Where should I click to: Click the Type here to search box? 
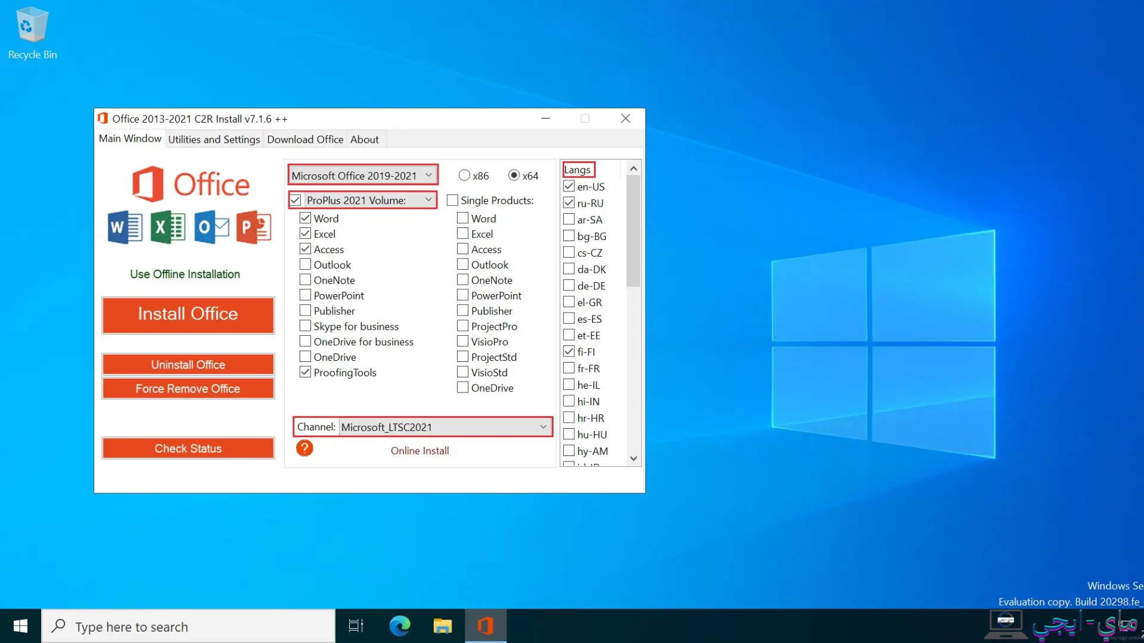click(x=188, y=626)
